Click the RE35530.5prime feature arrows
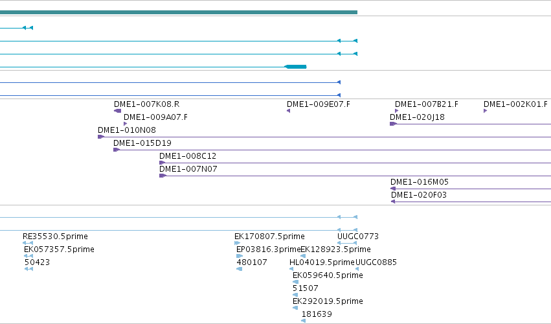This screenshot has height=324, width=551. coord(28,243)
